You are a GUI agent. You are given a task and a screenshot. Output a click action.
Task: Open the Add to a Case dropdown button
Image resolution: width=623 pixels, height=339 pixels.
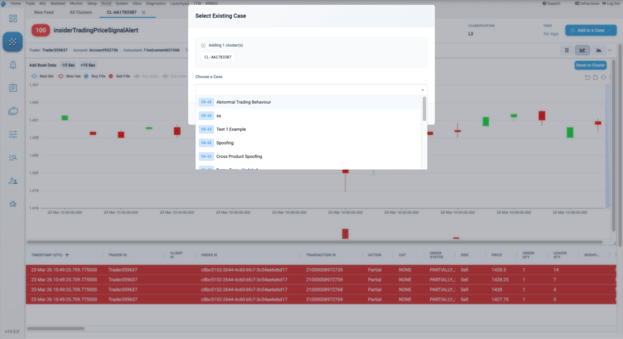(x=591, y=30)
